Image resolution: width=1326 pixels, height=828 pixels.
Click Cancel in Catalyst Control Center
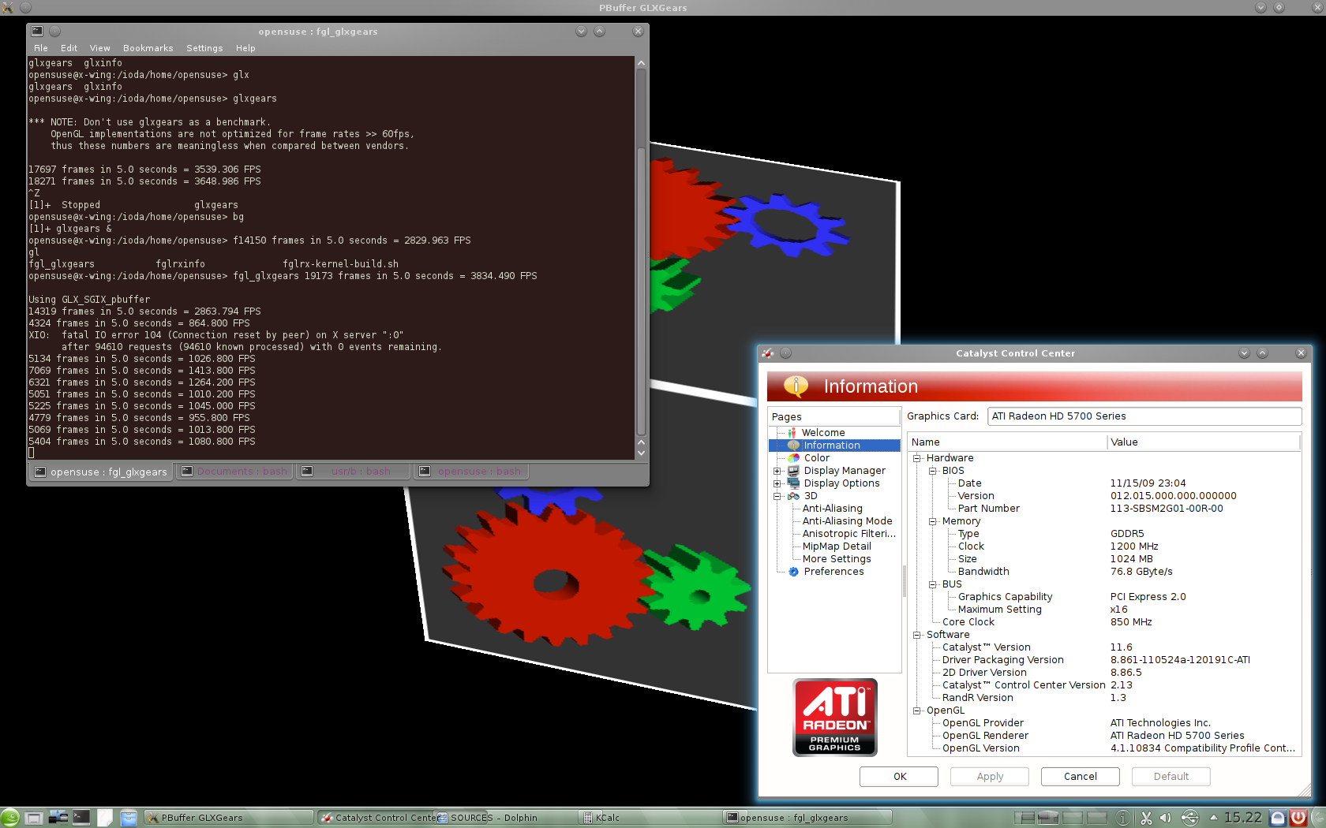pos(1080,777)
